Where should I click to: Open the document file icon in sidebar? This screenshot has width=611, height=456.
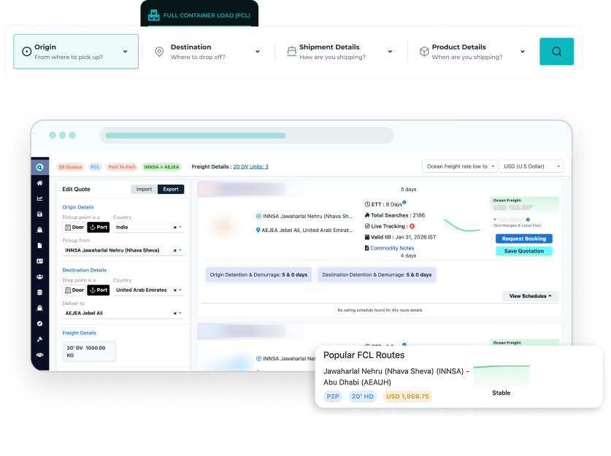[x=39, y=245]
